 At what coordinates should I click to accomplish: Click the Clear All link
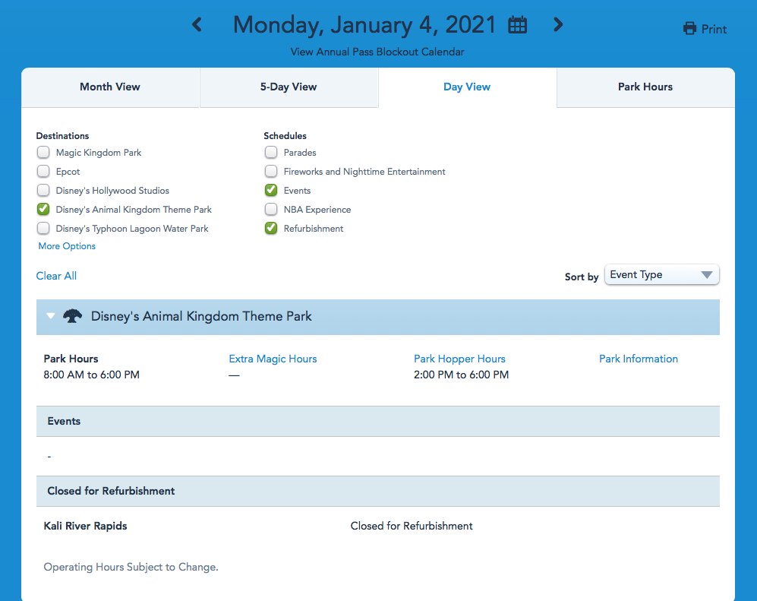pos(56,276)
